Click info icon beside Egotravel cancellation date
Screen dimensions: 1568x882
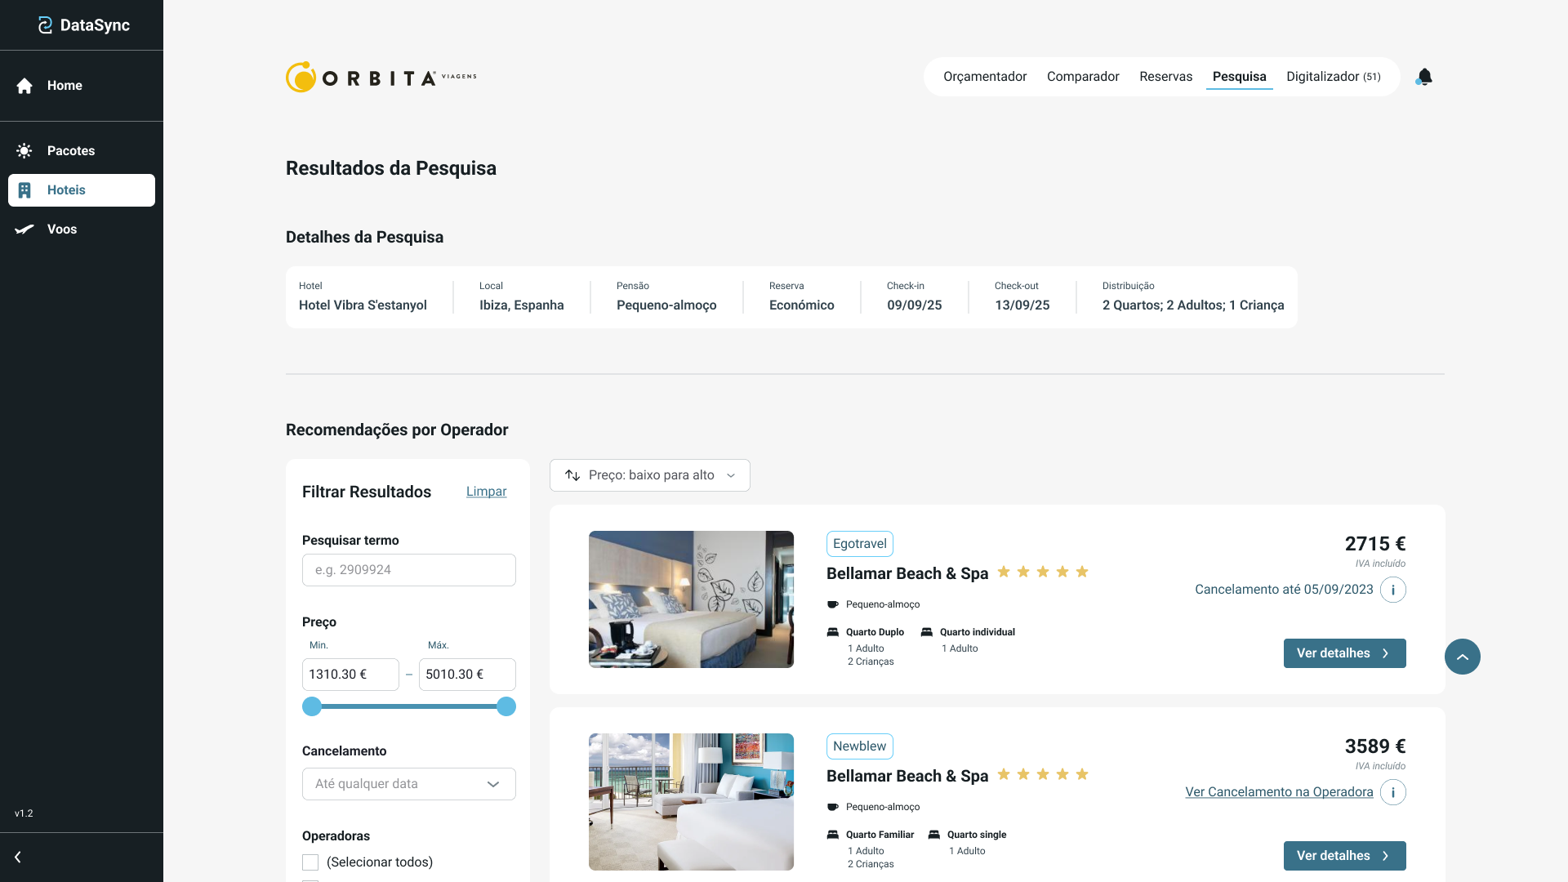(1392, 590)
